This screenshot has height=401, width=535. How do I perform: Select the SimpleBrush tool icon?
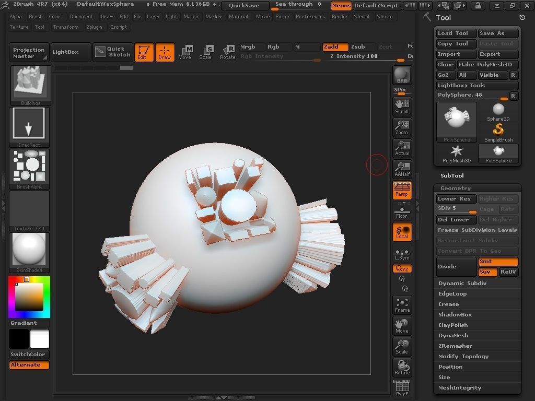pos(498,132)
